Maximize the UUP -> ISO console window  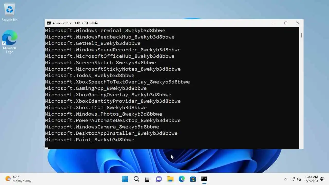(286, 23)
